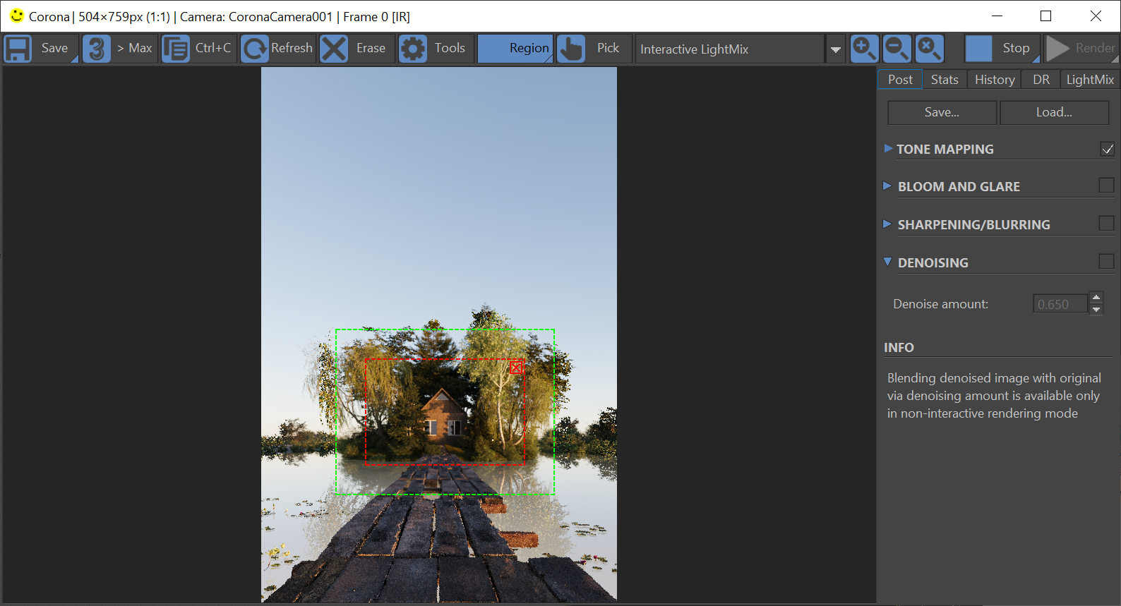Zoom out with the magnifier minus icon
1121x606 pixels.
tap(897, 49)
